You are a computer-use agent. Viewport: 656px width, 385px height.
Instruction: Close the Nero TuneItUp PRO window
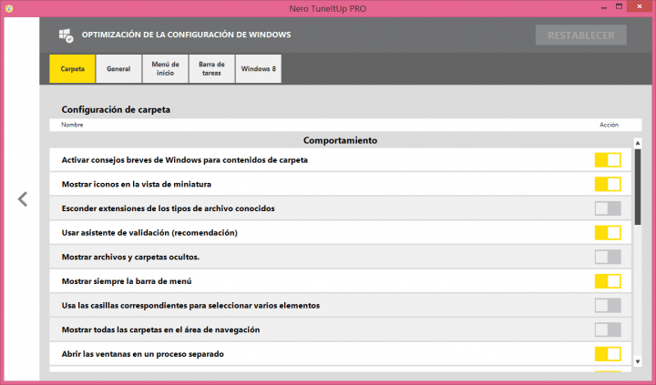pos(640,6)
